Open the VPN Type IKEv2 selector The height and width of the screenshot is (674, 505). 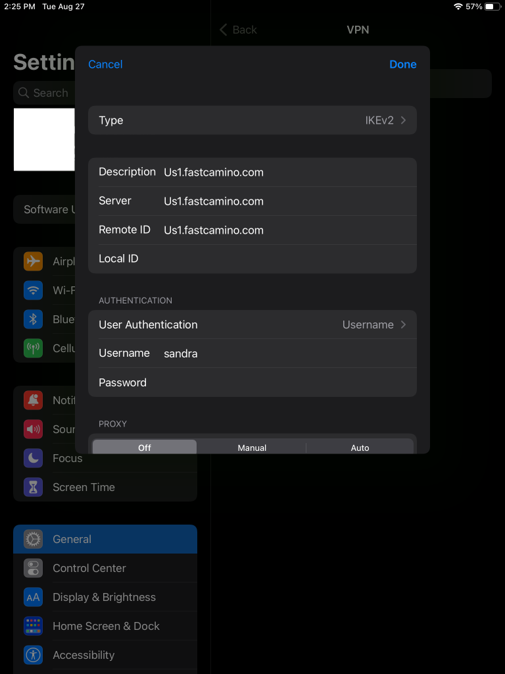(x=252, y=120)
